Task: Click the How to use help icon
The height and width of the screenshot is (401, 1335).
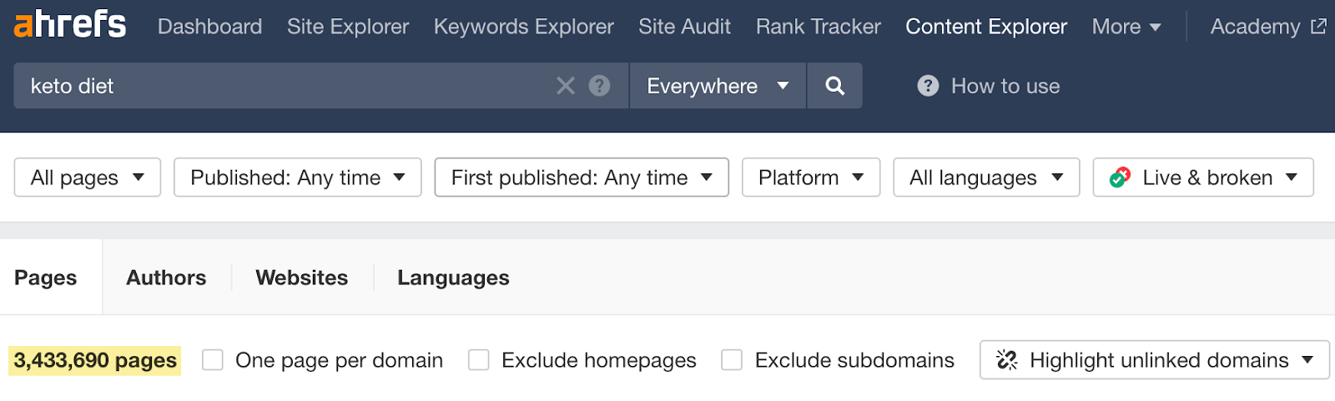Action: coord(928,86)
